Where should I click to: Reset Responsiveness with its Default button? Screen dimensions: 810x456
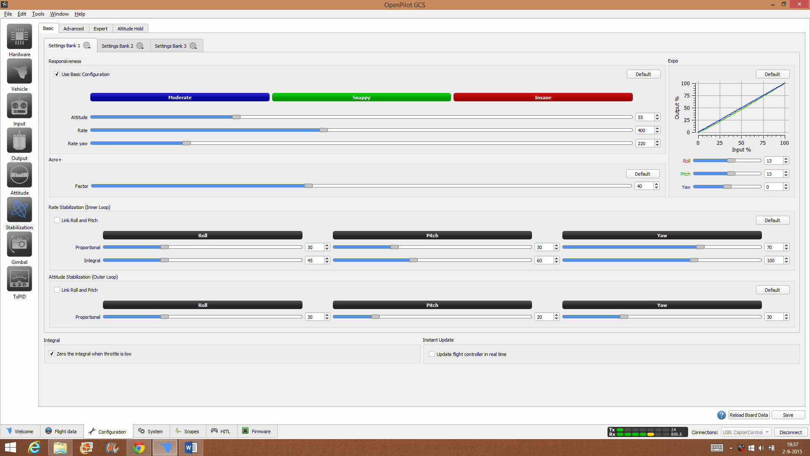643,74
